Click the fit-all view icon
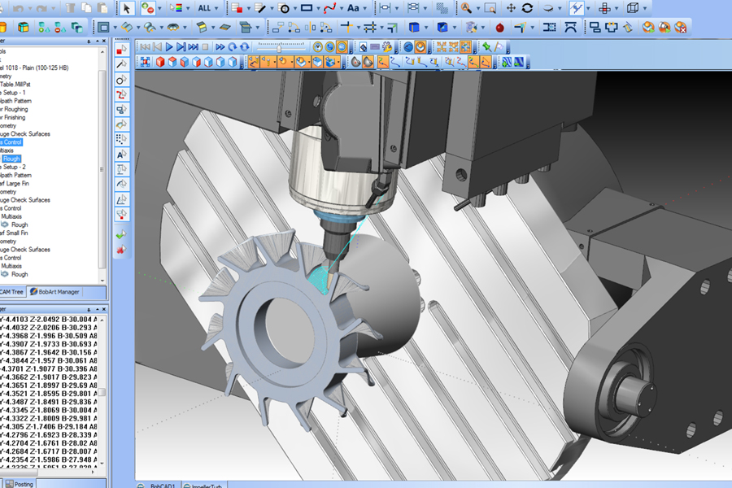Image resolution: width=732 pixels, height=488 pixels. pyautogui.click(x=146, y=62)
